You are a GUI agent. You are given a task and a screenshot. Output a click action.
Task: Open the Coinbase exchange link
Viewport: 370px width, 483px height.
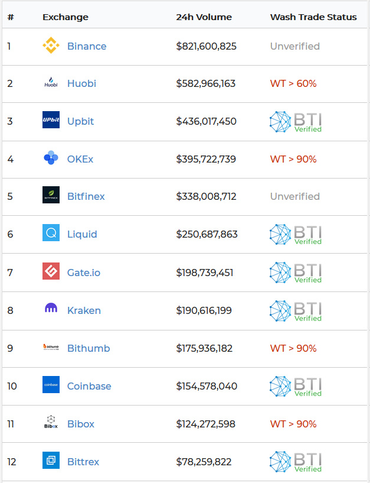click(x=89, y=386)
